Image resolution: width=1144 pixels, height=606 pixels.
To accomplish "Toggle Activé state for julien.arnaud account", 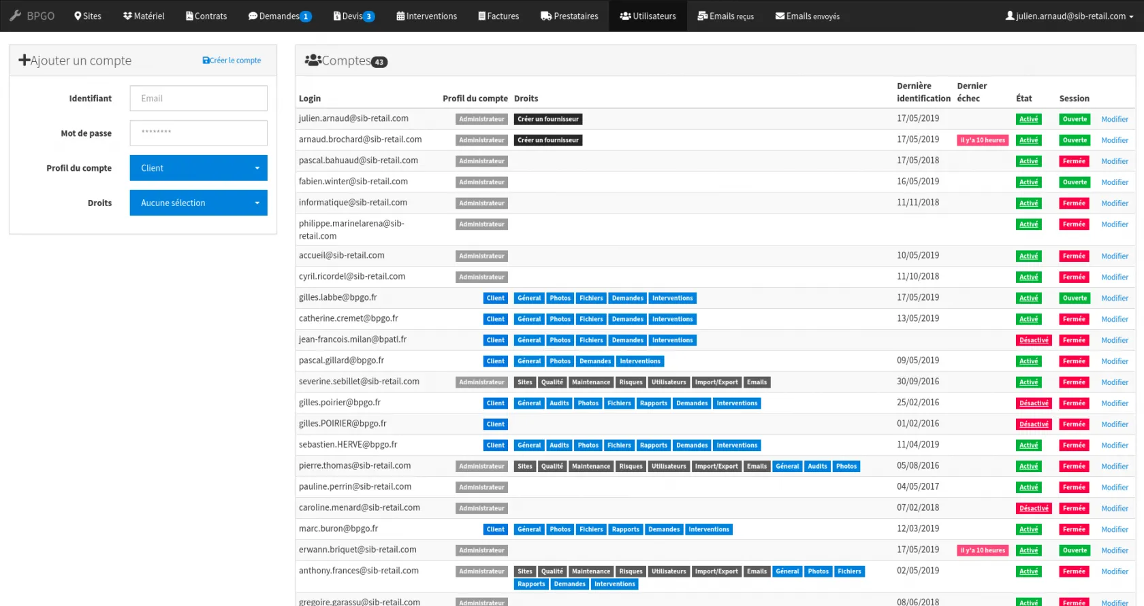I will [1028, 119].
